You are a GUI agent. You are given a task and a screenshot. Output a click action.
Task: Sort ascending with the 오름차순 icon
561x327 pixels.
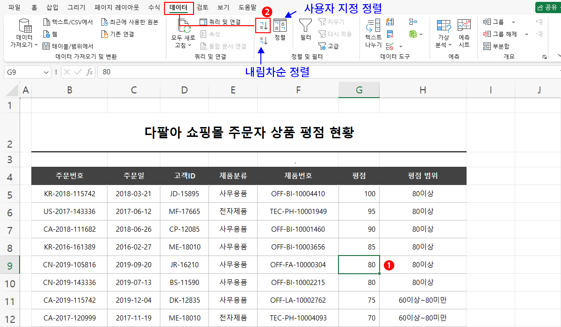pos(263,25)
